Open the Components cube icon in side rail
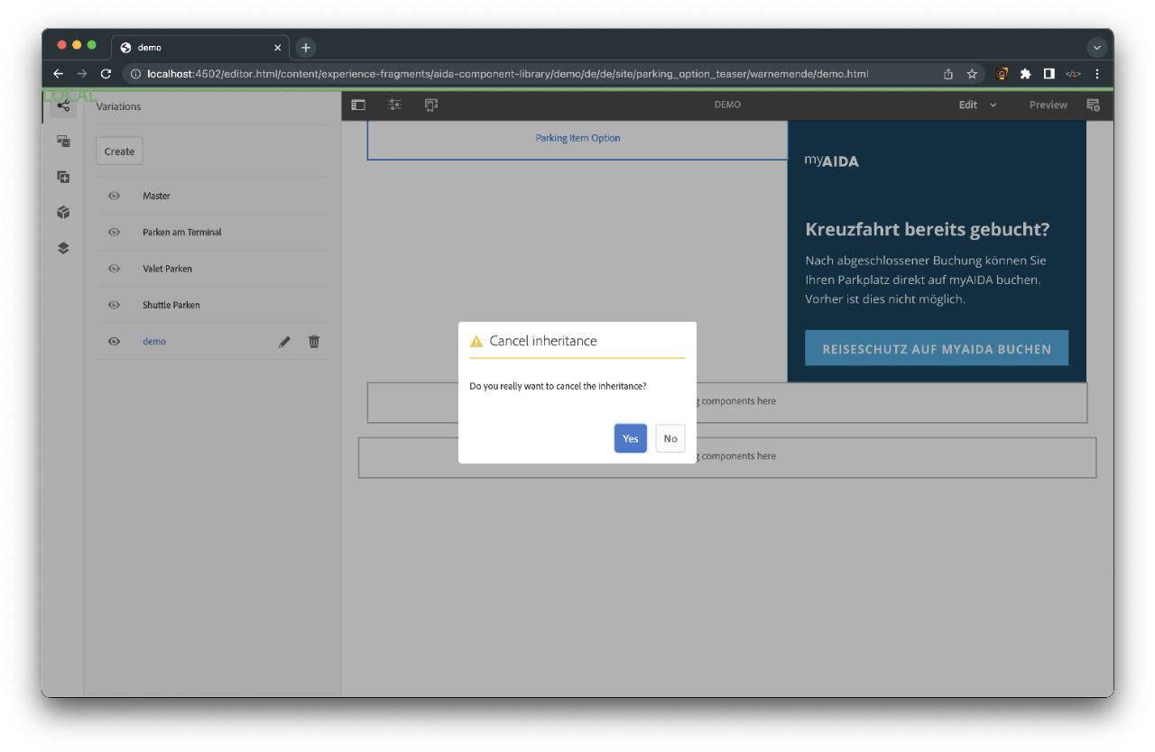Image resolution: width=1155 pixels, height=752 pixels. point(63,213)
